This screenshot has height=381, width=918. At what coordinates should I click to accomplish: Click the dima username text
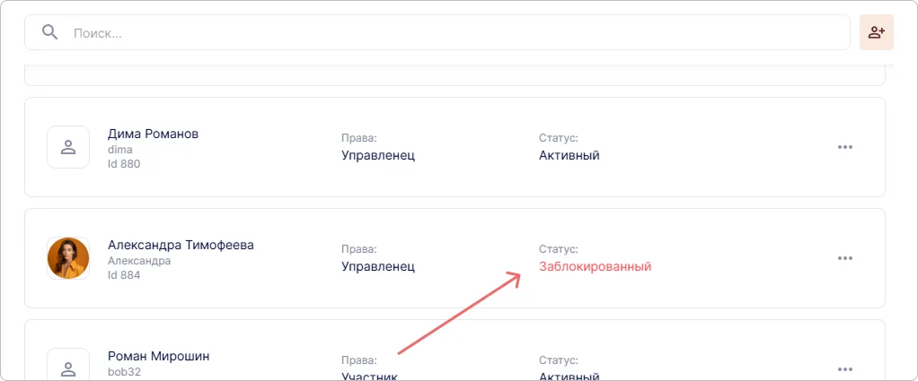(x=120, y=150)
